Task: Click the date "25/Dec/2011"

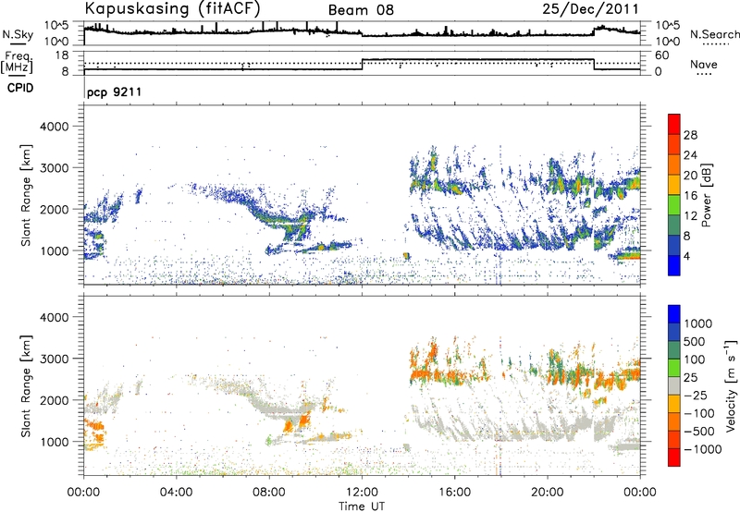Action: click(590, 8)
